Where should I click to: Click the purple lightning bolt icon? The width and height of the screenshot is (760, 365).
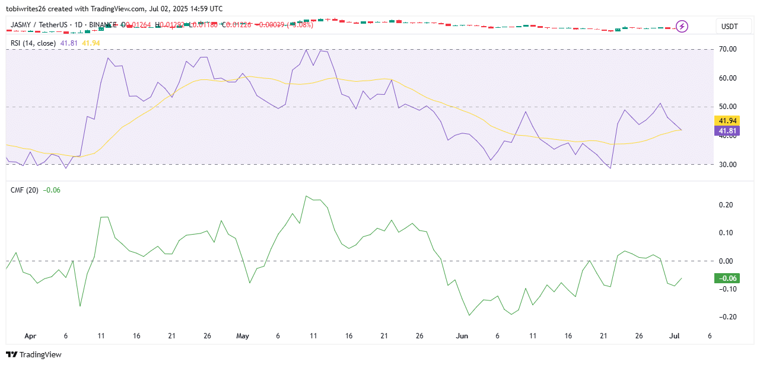(682, 26)
